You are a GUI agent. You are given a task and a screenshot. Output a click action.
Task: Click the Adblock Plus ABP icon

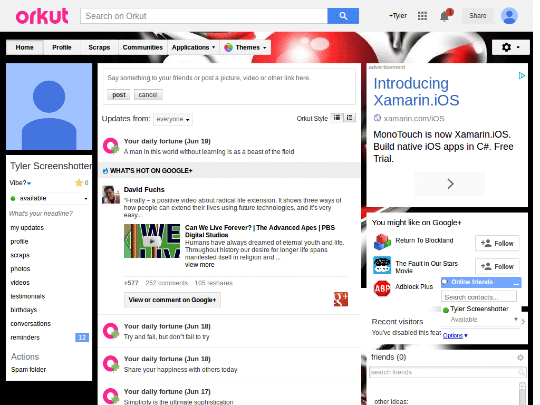[x=382, y=288]
